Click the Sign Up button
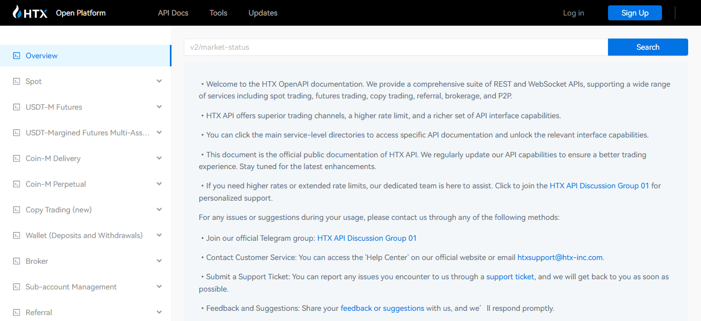 (x=635, y=12)
